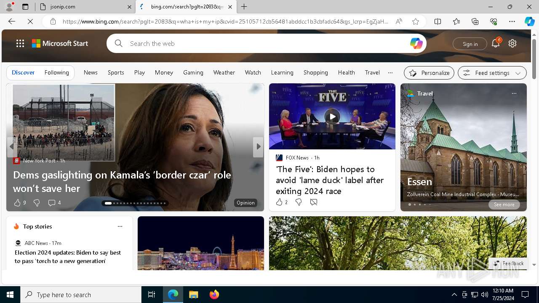Show next carousel story

pos(258,146)
